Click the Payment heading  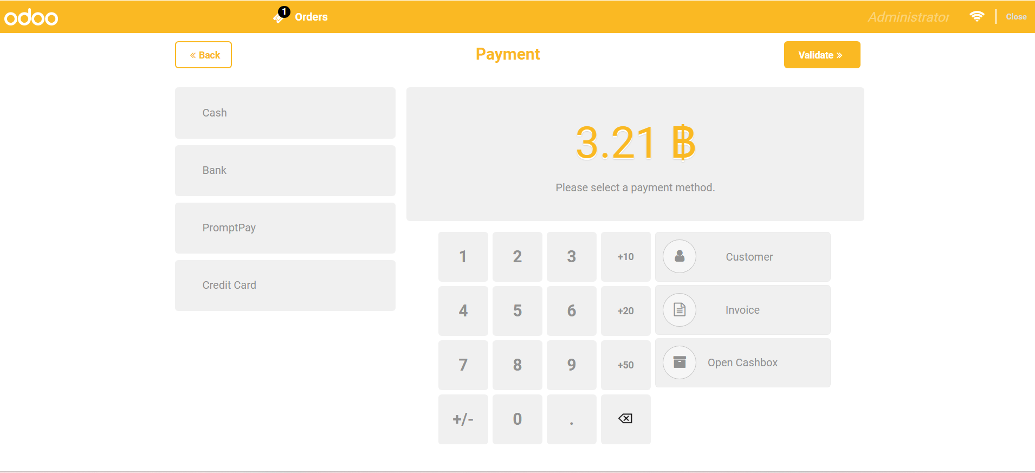(508, 54)
